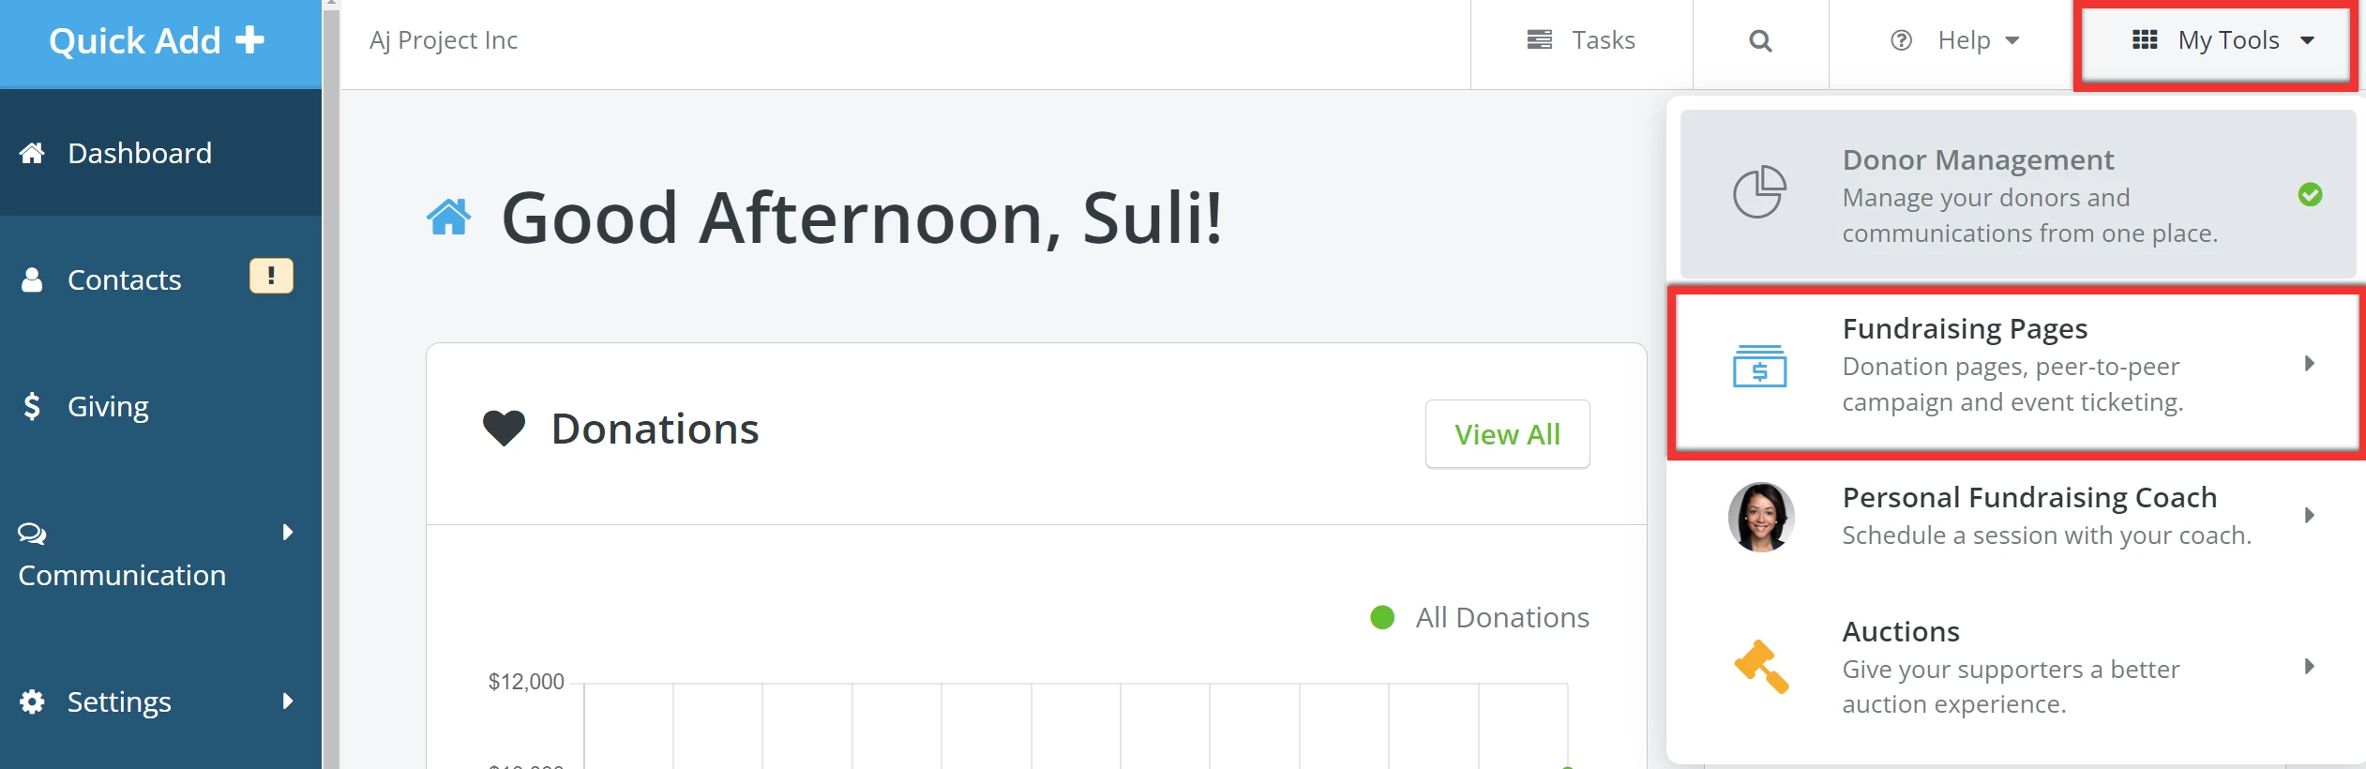2366x769 pixels.
Task: Open Auctions from the My Tools menu
Action: pos(1900,630)
